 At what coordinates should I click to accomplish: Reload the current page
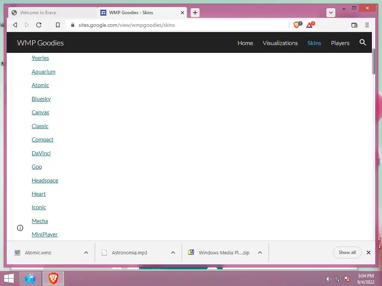(39, 25)
